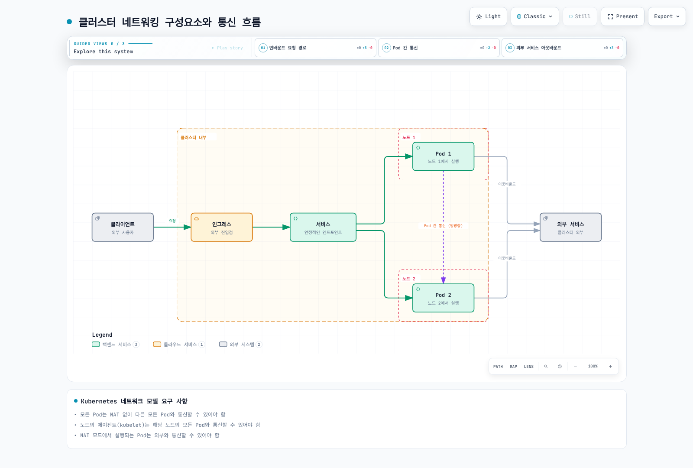Screen dimensions: 693x468
Task: Select the Pod 2 node
Action: [x=444, y=298]
